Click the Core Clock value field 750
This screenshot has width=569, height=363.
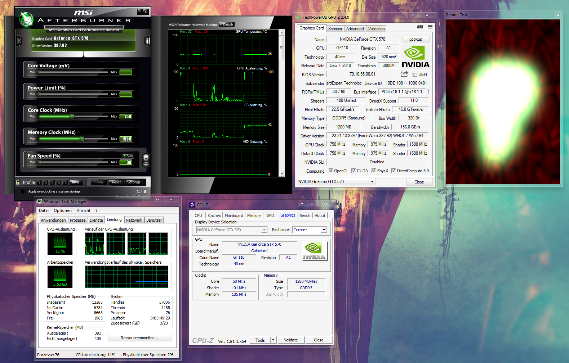[x=126, y=117]
